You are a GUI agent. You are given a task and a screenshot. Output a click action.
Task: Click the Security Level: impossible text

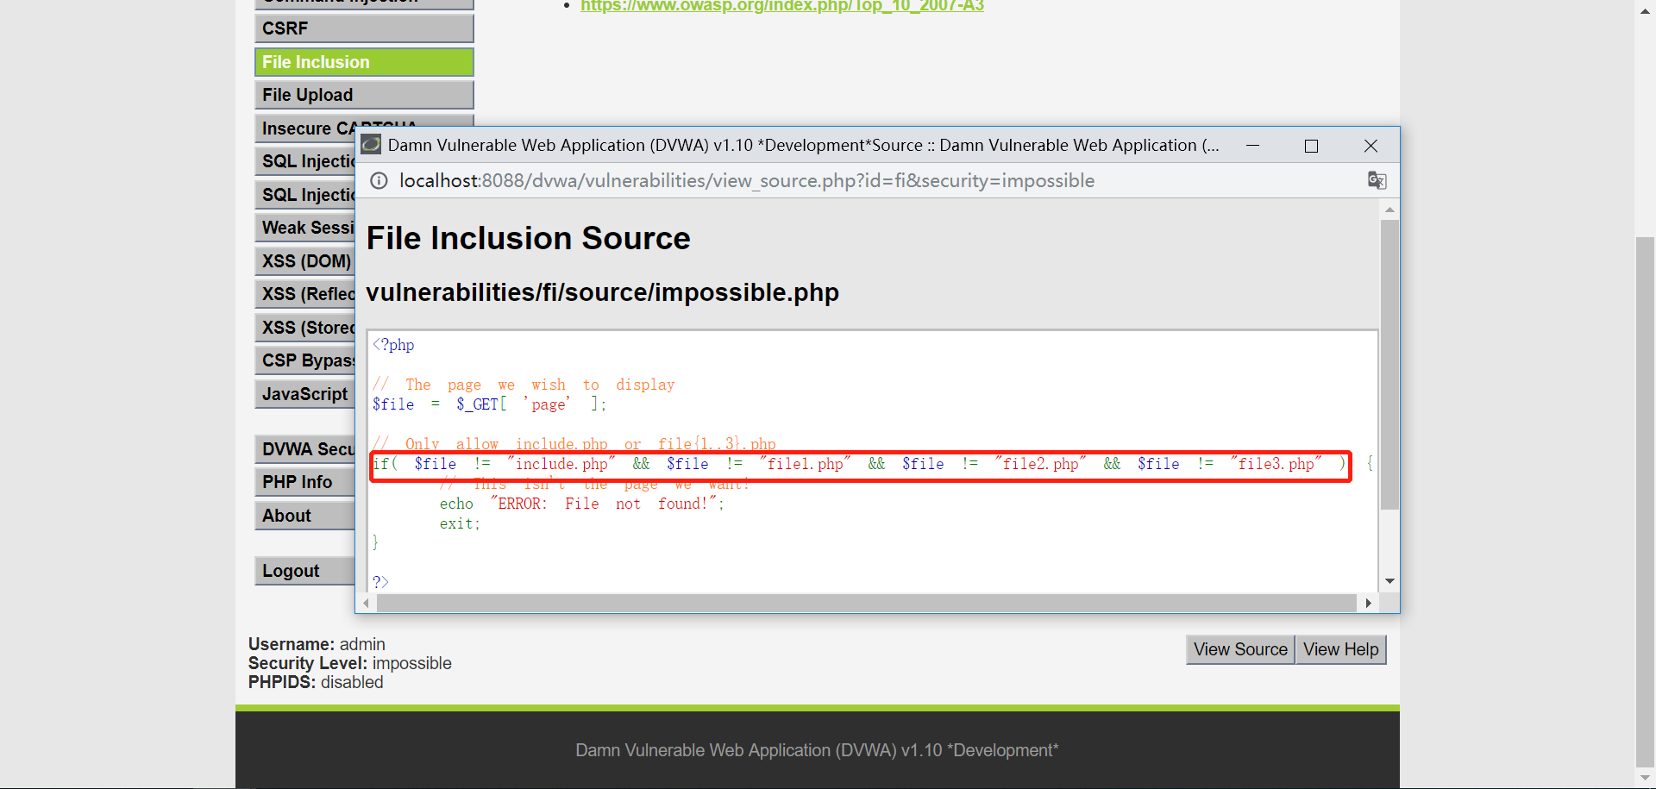[x=350, y=663]
